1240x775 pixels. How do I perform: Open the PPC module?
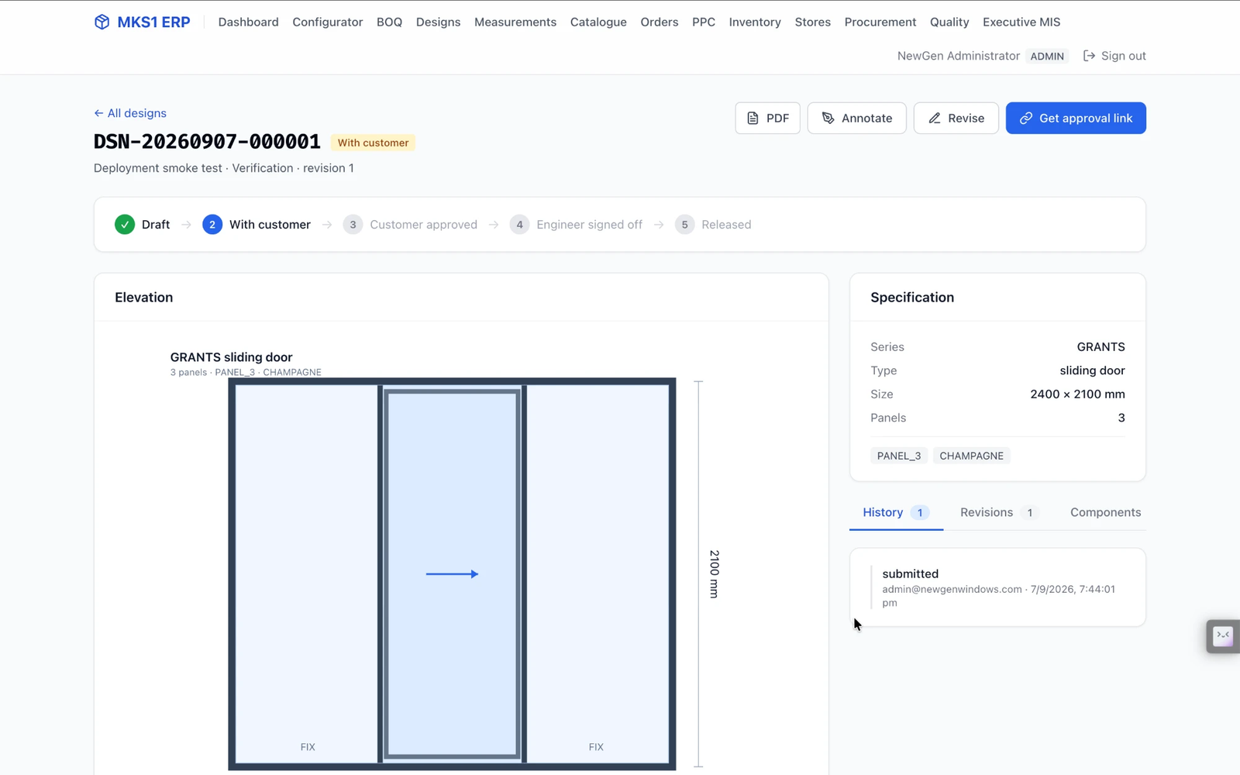click(704, 22)
